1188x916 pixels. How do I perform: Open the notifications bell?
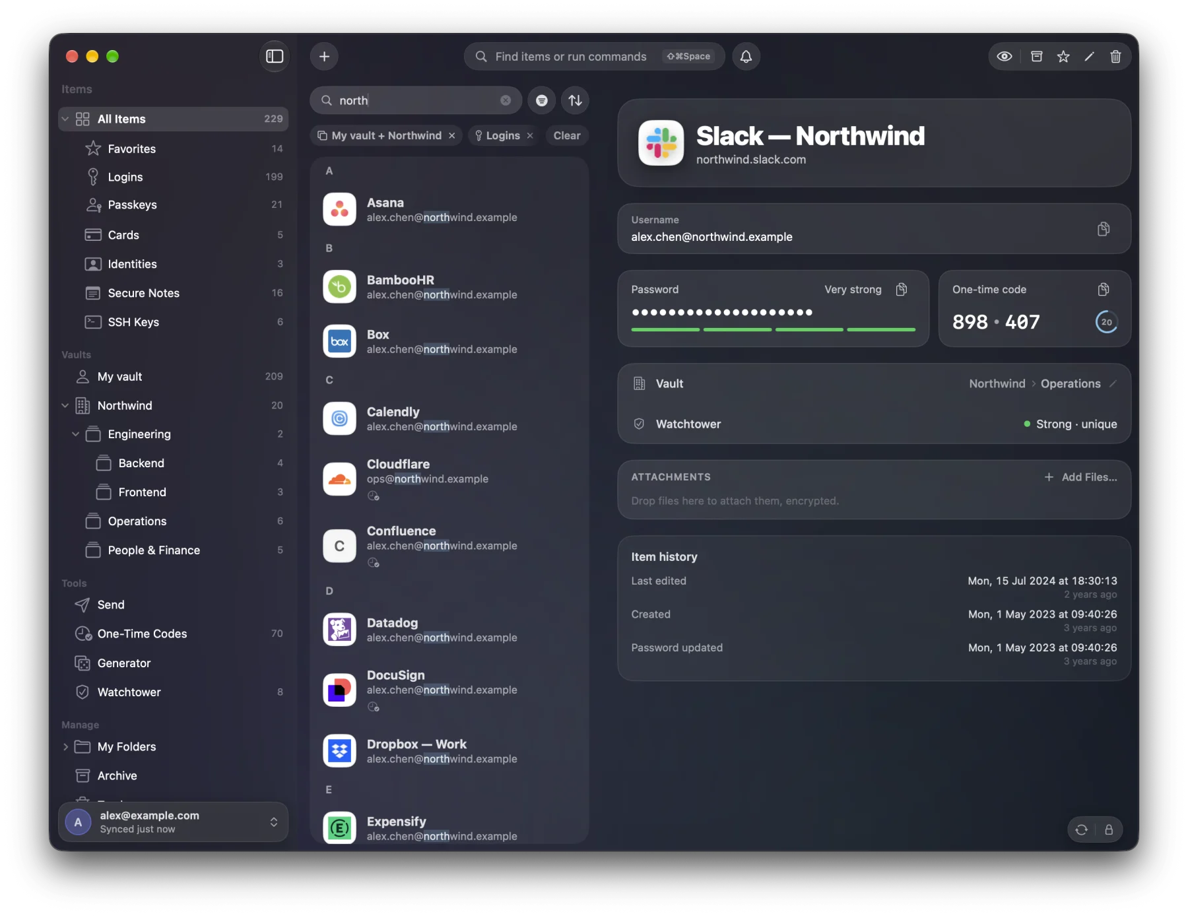[746, 57]
